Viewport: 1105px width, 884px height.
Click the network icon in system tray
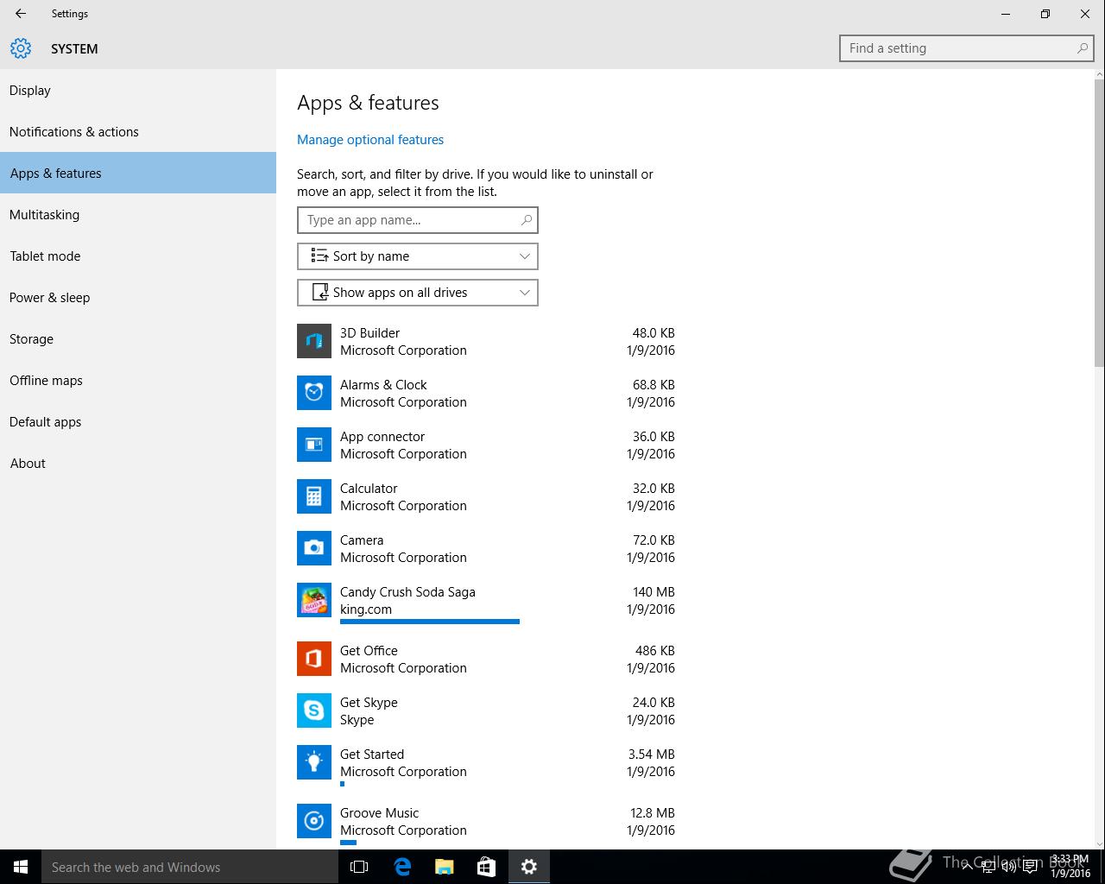coord(989,867)
